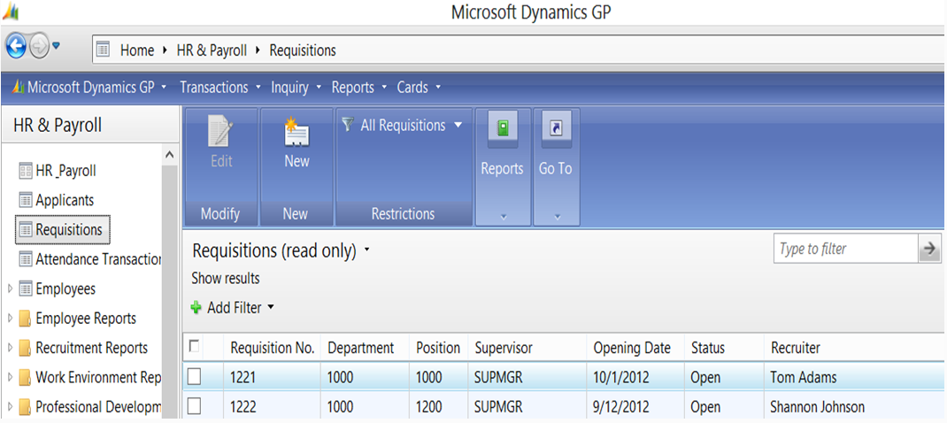
Task: Expand the Professional Development folder
Action: click(11, 407)
